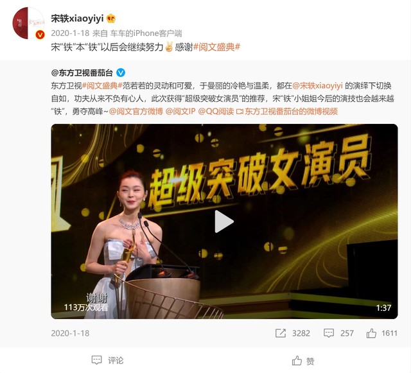The image size is (411, 373).
Task: Click the 2020-1-18 date under the video
Action: click(70, 333)
